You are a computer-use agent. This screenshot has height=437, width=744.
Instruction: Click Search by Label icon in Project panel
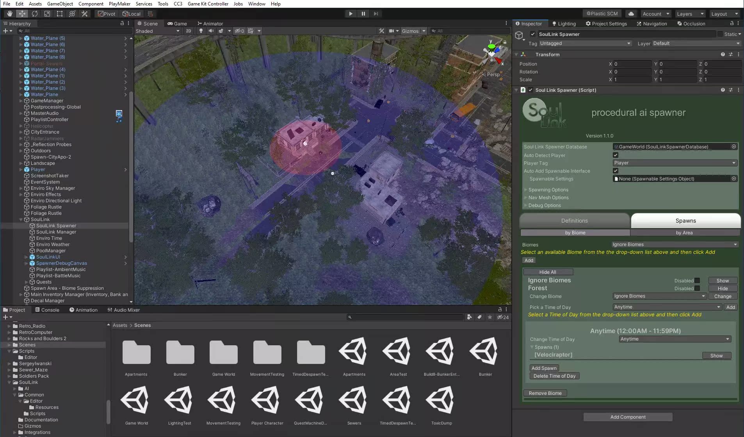coord(479,317)
